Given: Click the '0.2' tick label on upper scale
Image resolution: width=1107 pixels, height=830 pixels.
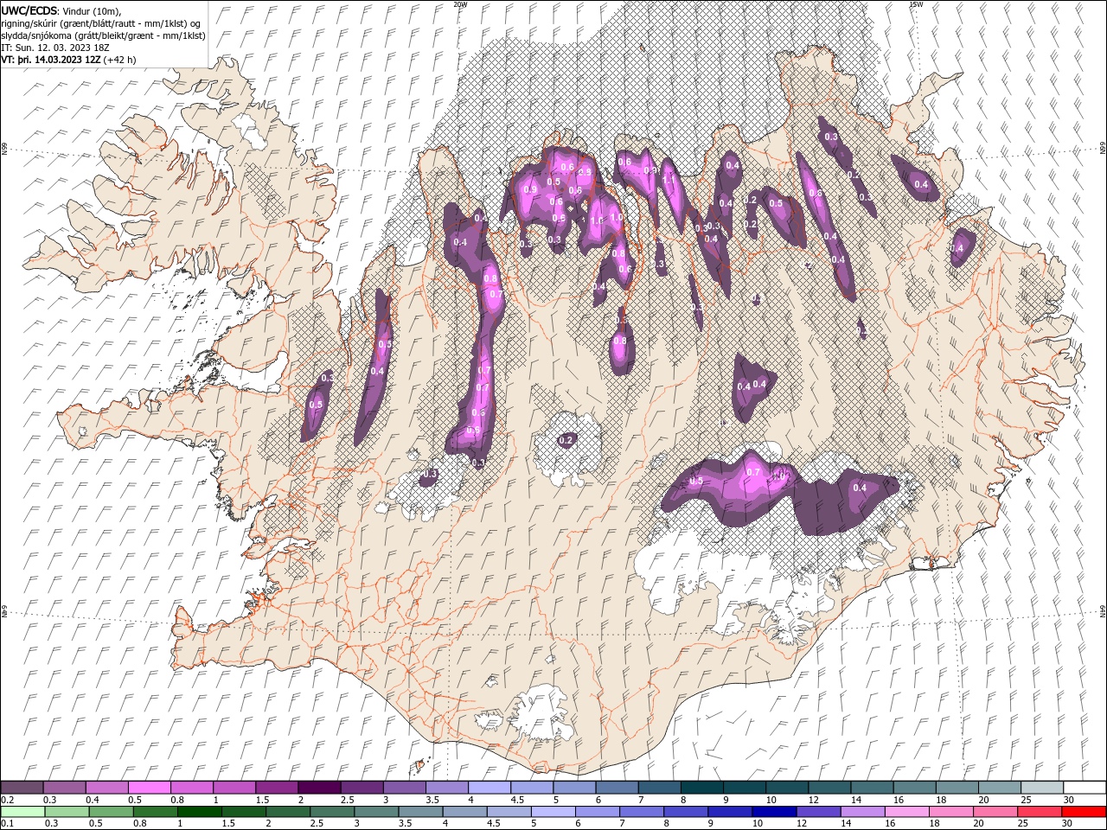Looking at the screenshot, I should tap(7, 800).
